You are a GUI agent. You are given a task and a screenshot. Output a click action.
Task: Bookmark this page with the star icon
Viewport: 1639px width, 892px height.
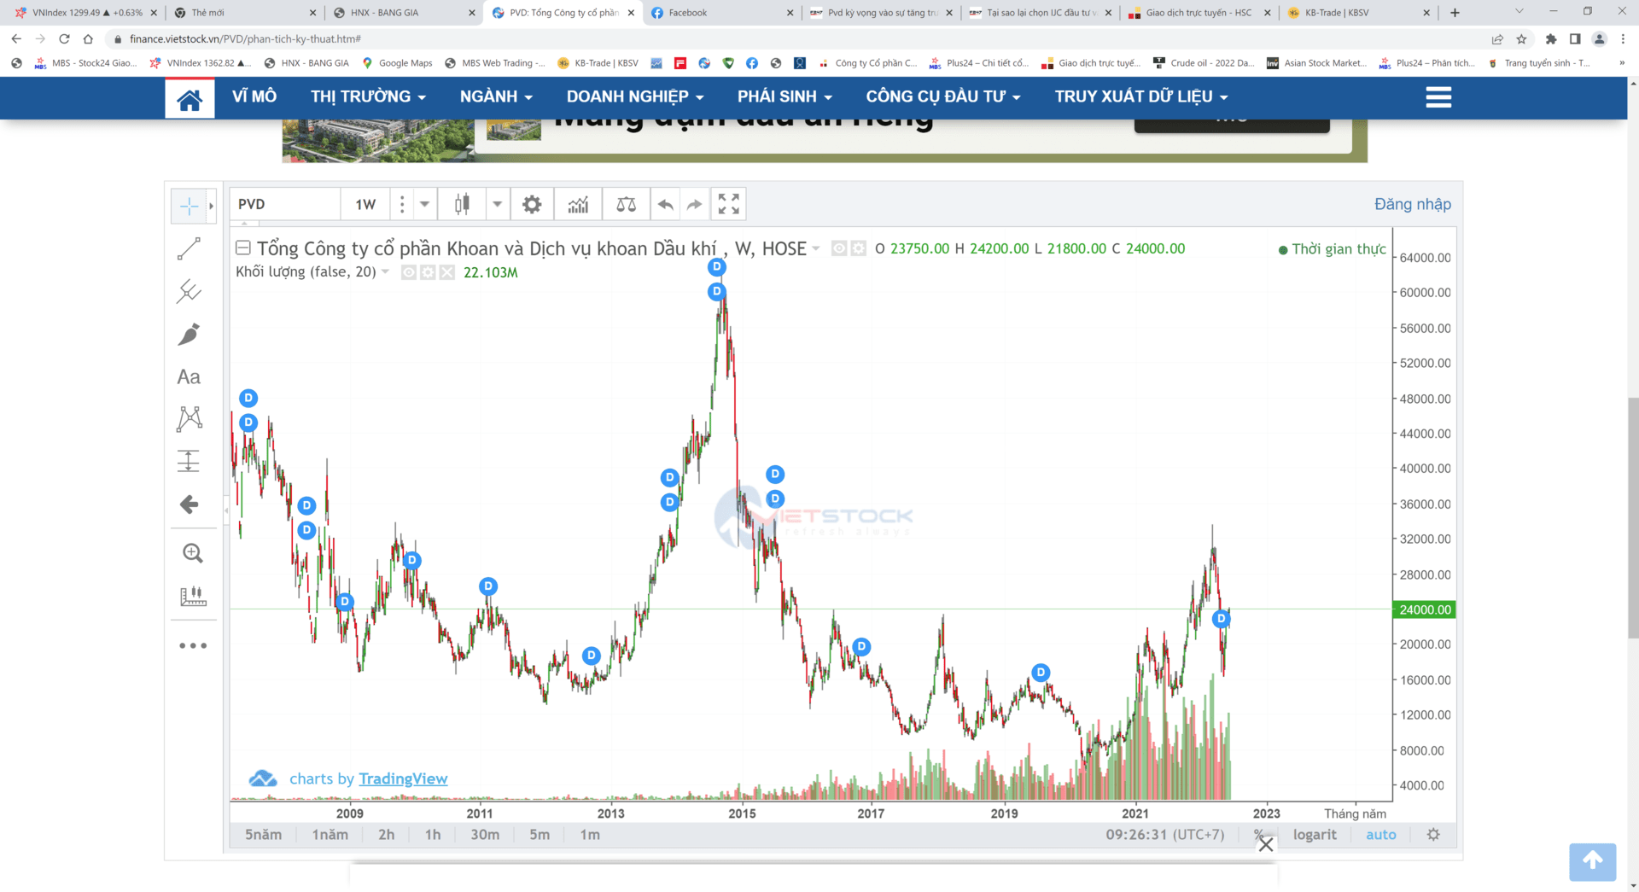(x=1521, y=39)
